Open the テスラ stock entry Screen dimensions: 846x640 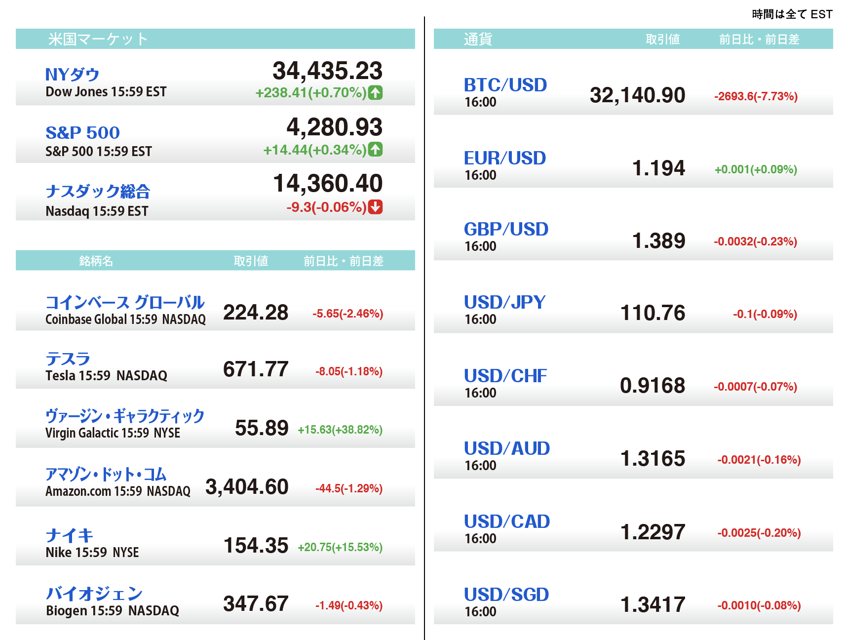[68, 359]
